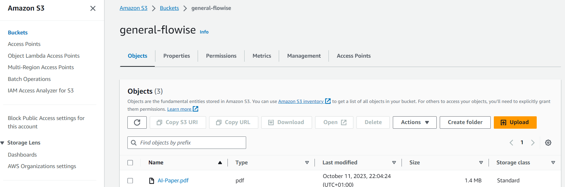Viewport: 565px width, 187px height.
Task: Go to previous page arrow
Action: click(x=511, y=143)
